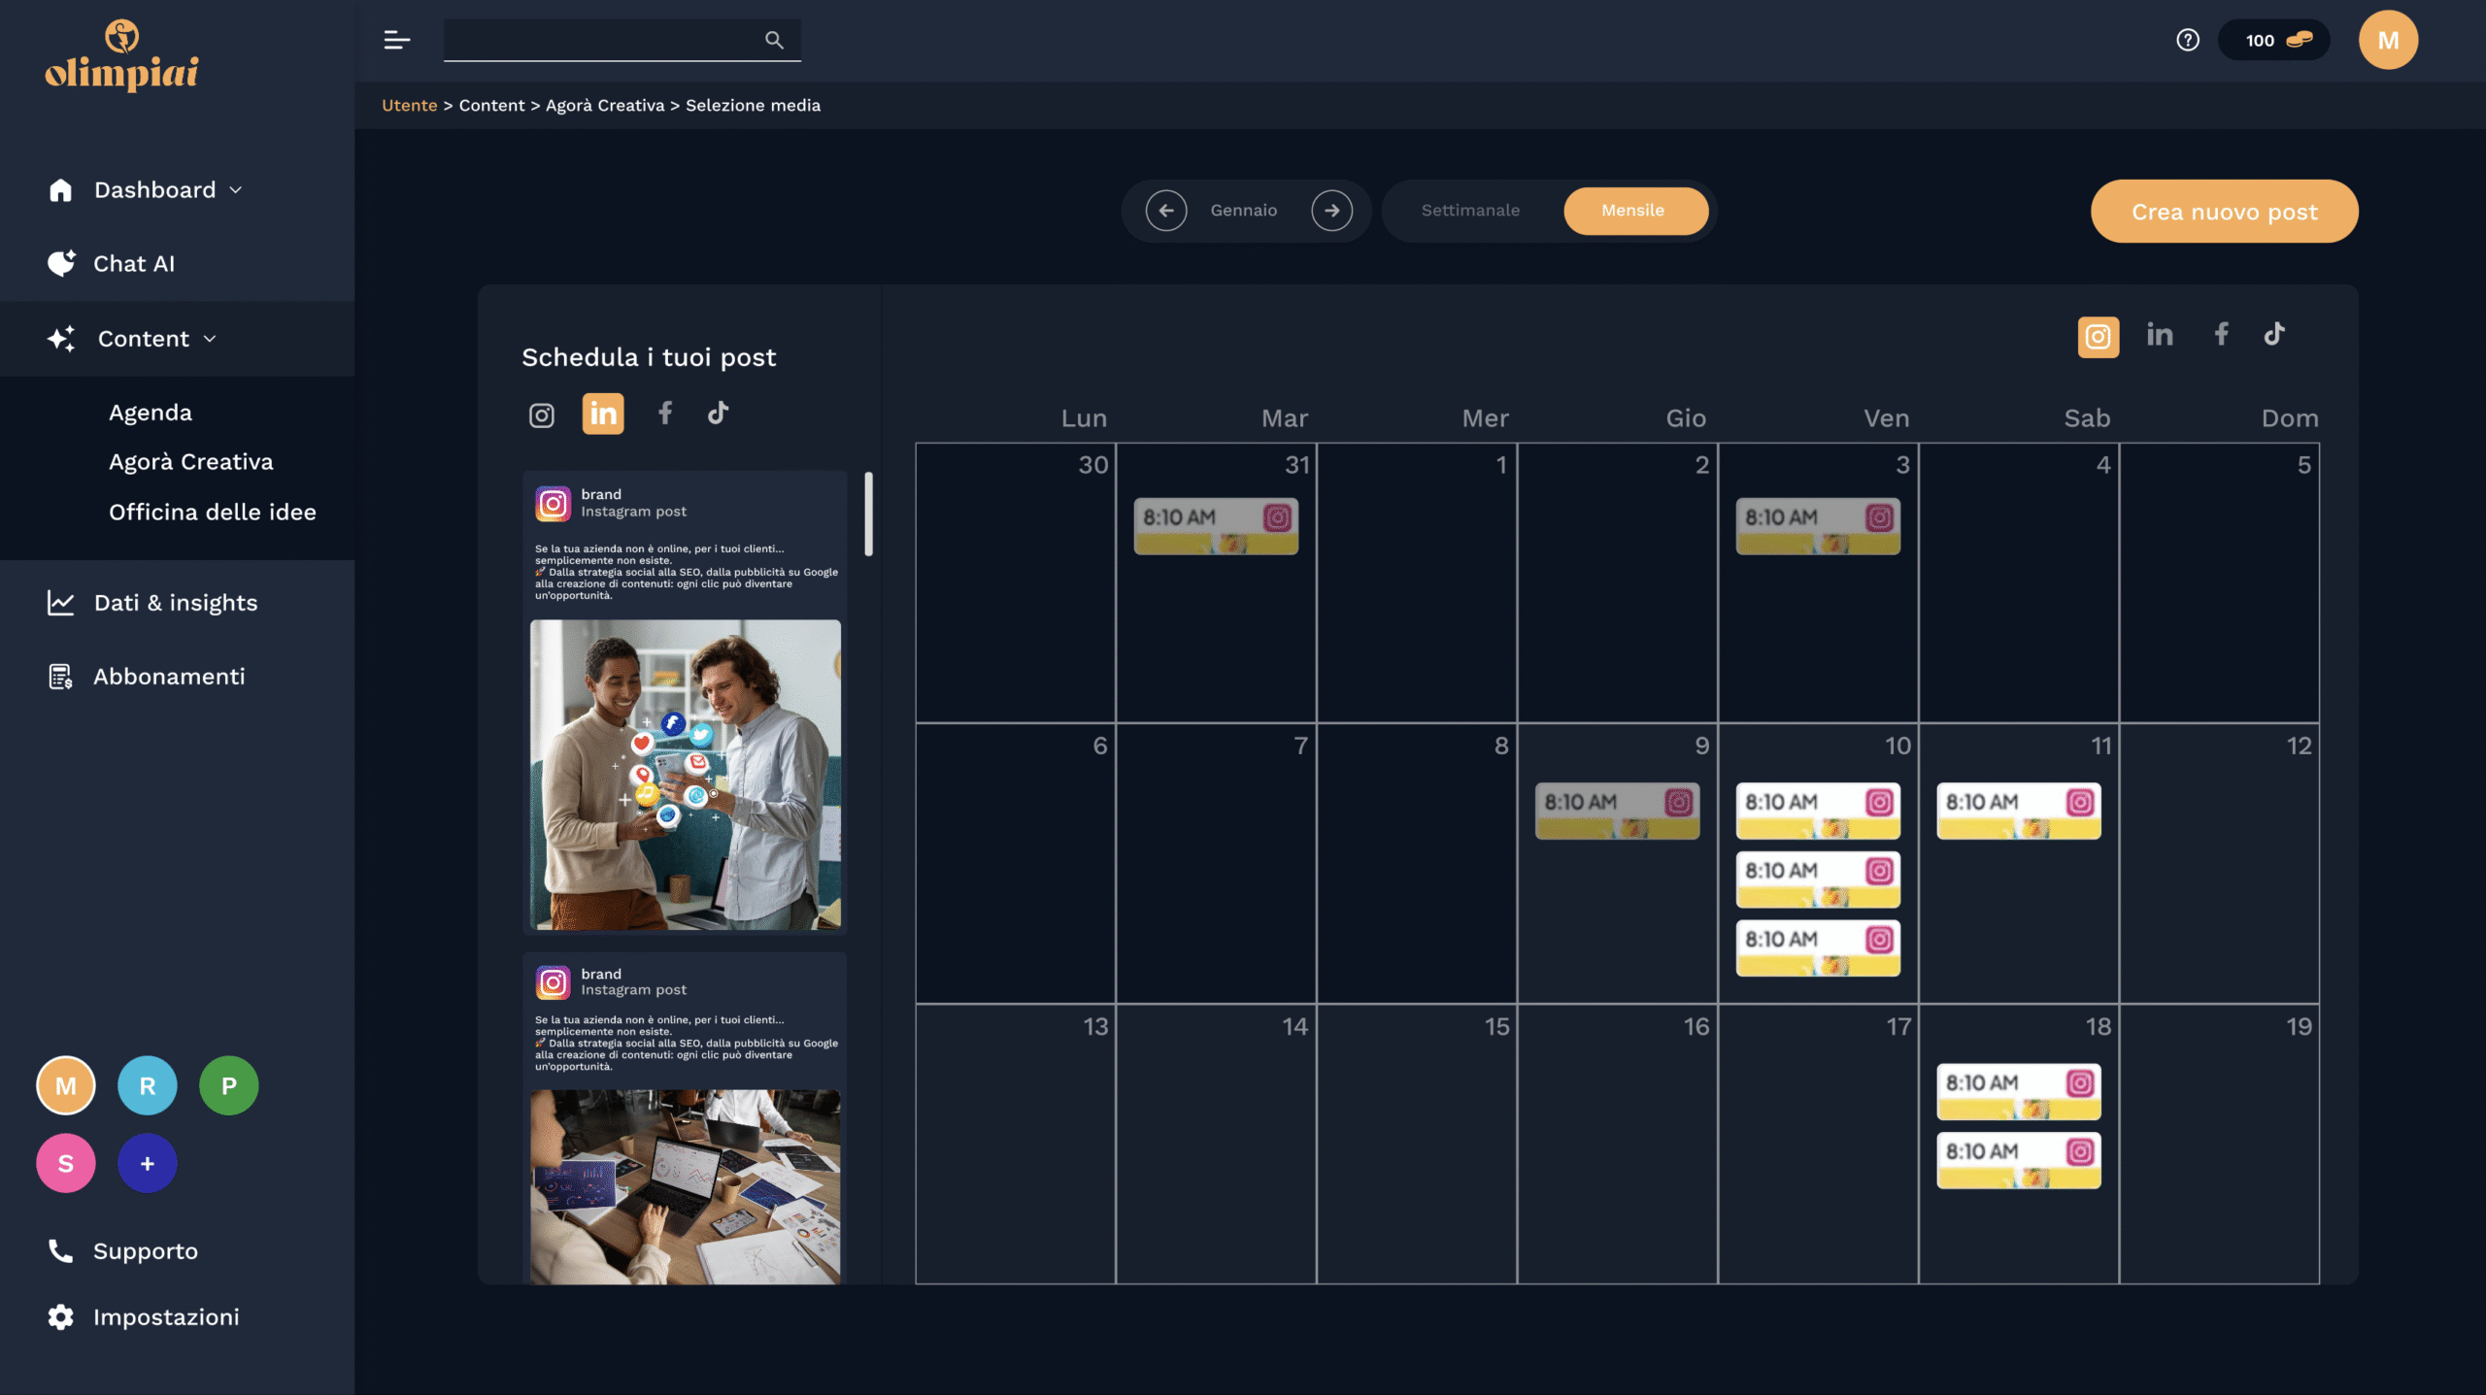Expand the Dashboard menu chevron

(236, 190)
